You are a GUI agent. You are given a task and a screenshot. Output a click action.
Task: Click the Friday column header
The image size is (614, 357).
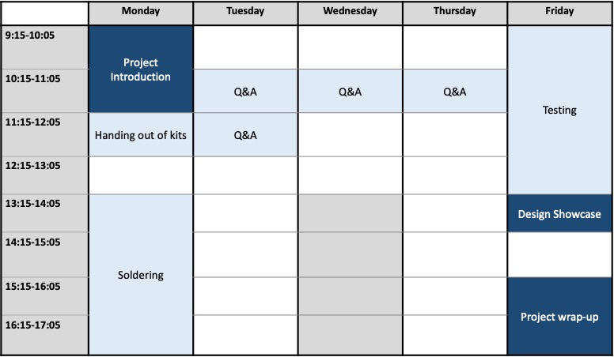point(560,12)
